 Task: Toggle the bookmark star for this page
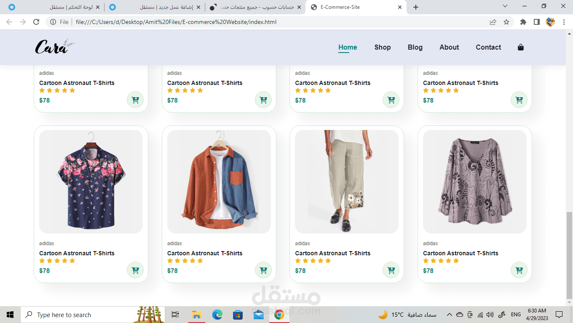(x=505, y=21)
